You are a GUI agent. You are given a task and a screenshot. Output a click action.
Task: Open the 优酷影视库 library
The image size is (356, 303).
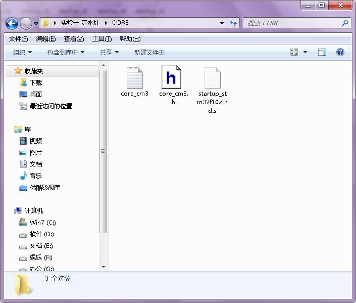(45, 188)
